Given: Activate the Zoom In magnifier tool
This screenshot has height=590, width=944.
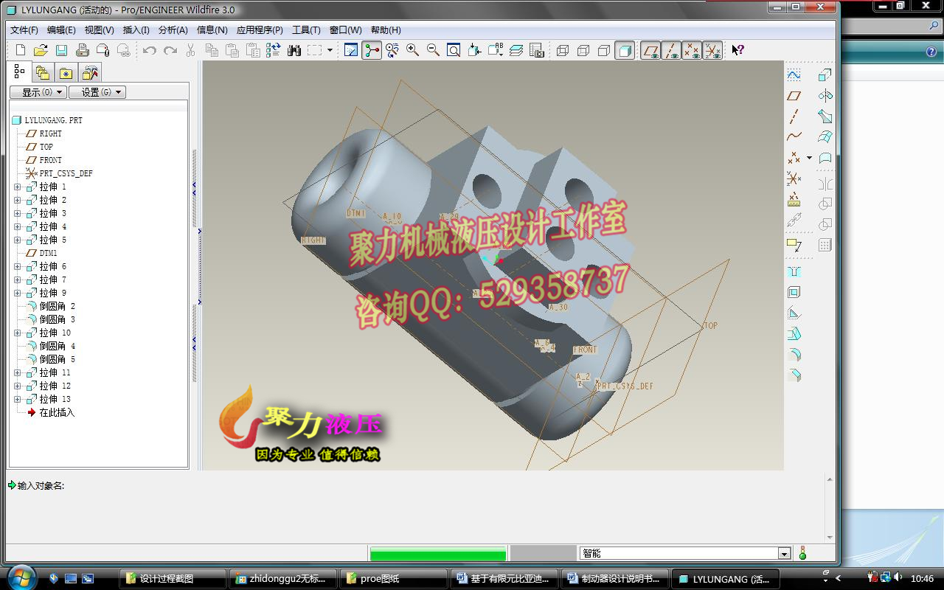Looking at the screenshot, I should point(412,51).
